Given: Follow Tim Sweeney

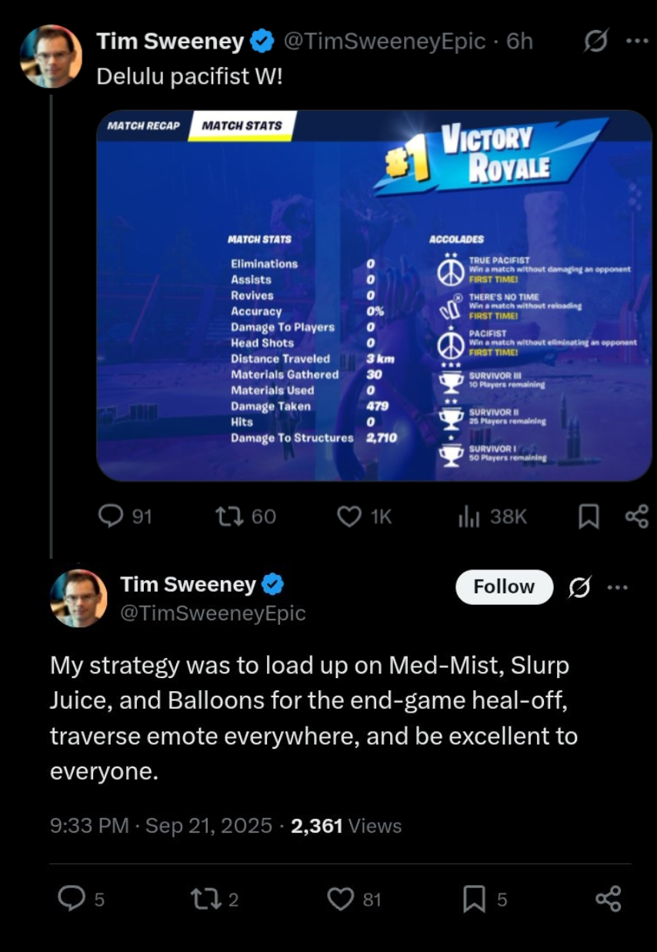Looking at the screenshot, I should click(x=504, y=586).
